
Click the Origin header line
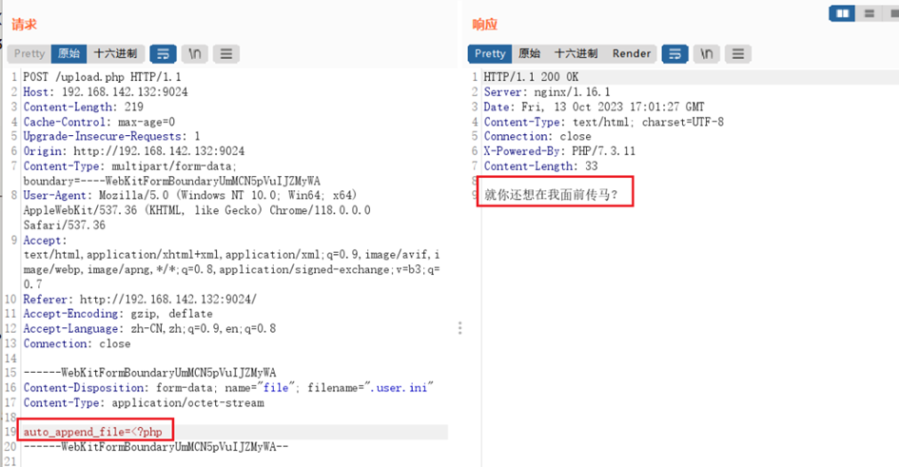point(133,151)
